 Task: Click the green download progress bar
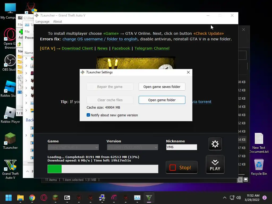pyautogui.click(x=103, y=169)
